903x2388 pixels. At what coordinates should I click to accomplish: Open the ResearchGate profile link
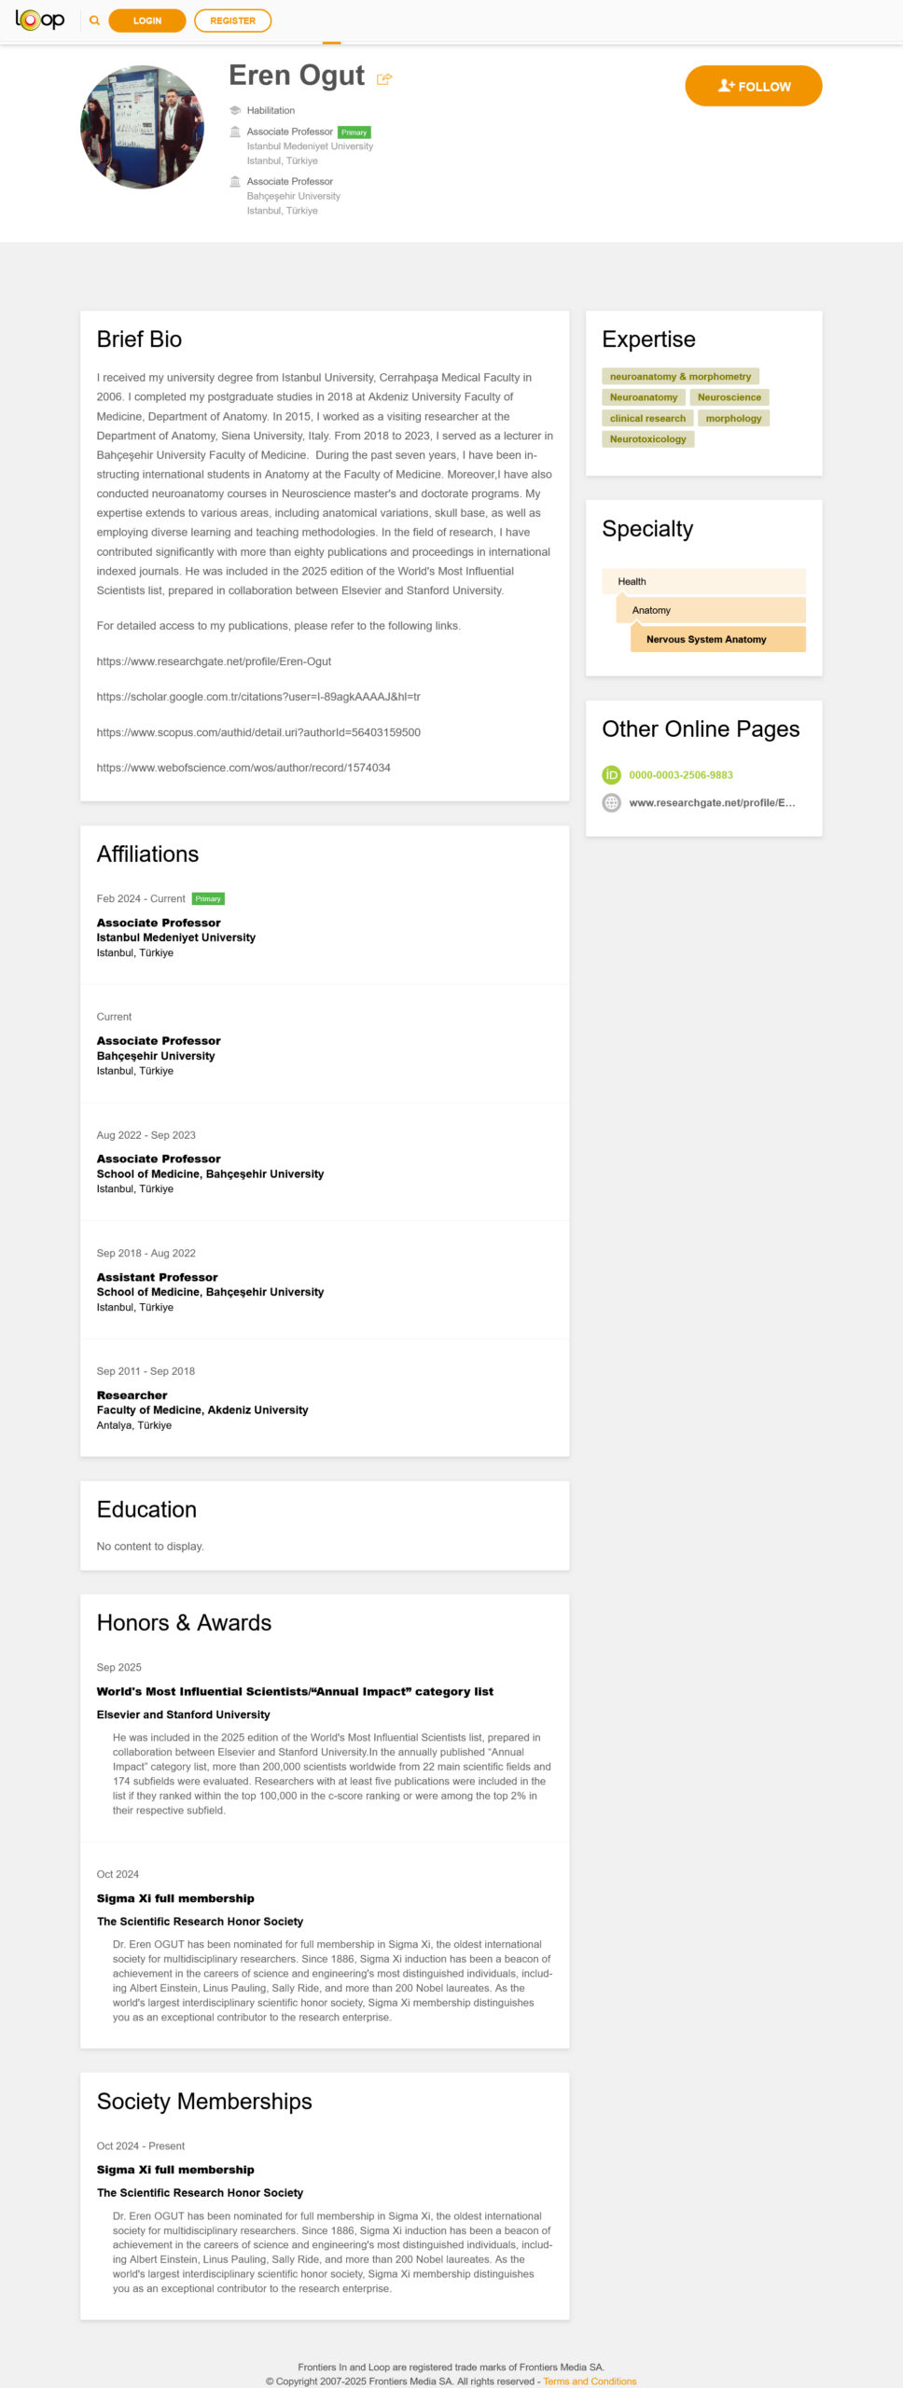pyautogui.click(x=712, y=802)
